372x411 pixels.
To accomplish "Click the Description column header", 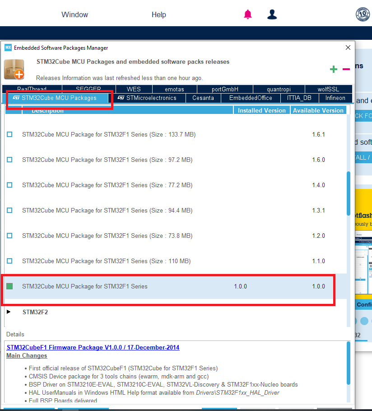I will tap(128, 110).
